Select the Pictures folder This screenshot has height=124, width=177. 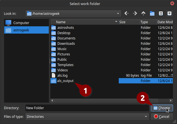coord(111,54)
